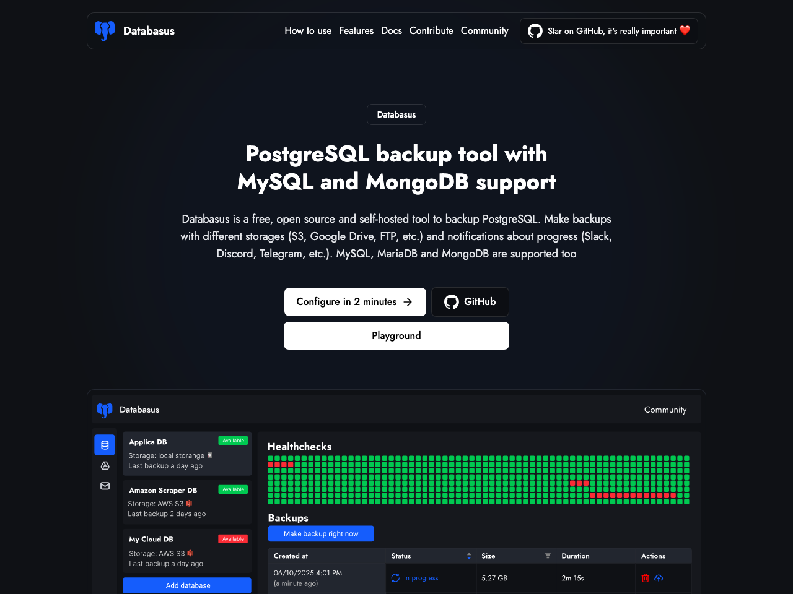Viewport: 793px width, 594px height.
Task: Sort backups using the Status column arrows
Action: (x=469, y=556)
